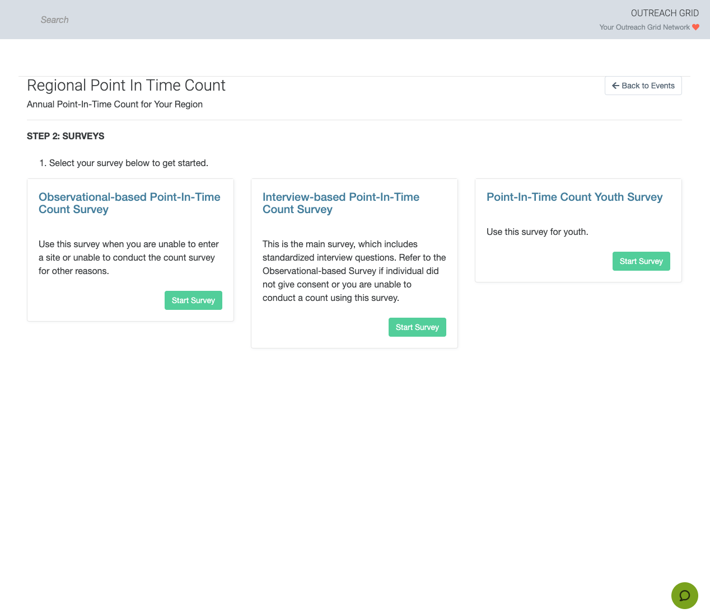Click 'Use this survey for youth' text
The image size is (710, 613).
pos(537,232)
